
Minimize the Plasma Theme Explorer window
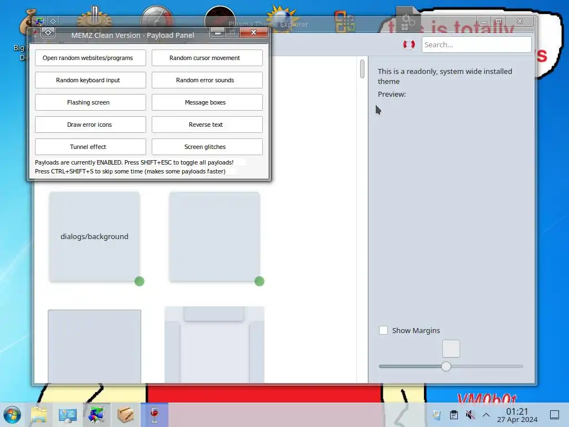[x=484, y=22]
